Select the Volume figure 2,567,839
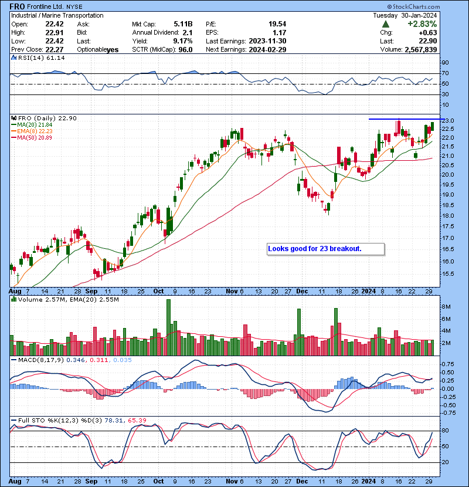Screen dimensions: 469x487 click(x=421, y=49)
